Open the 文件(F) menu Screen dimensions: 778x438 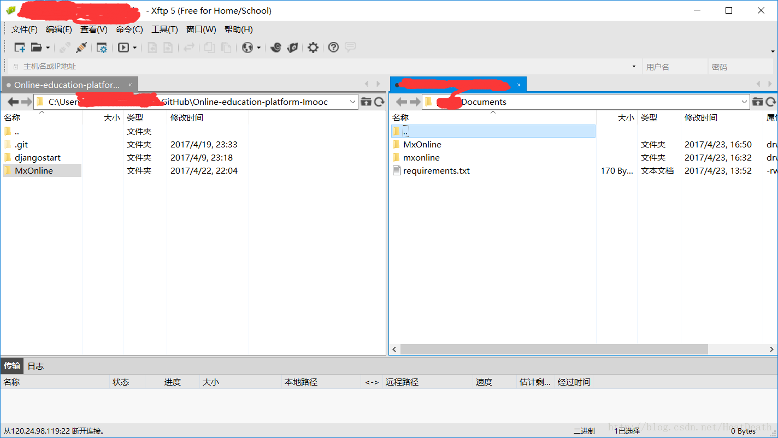(25, 29)
